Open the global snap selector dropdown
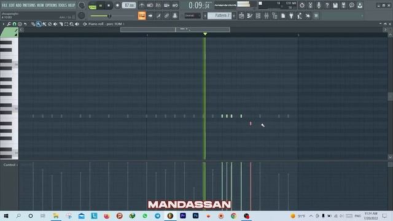The image size is (393, 221). (192, 16)
